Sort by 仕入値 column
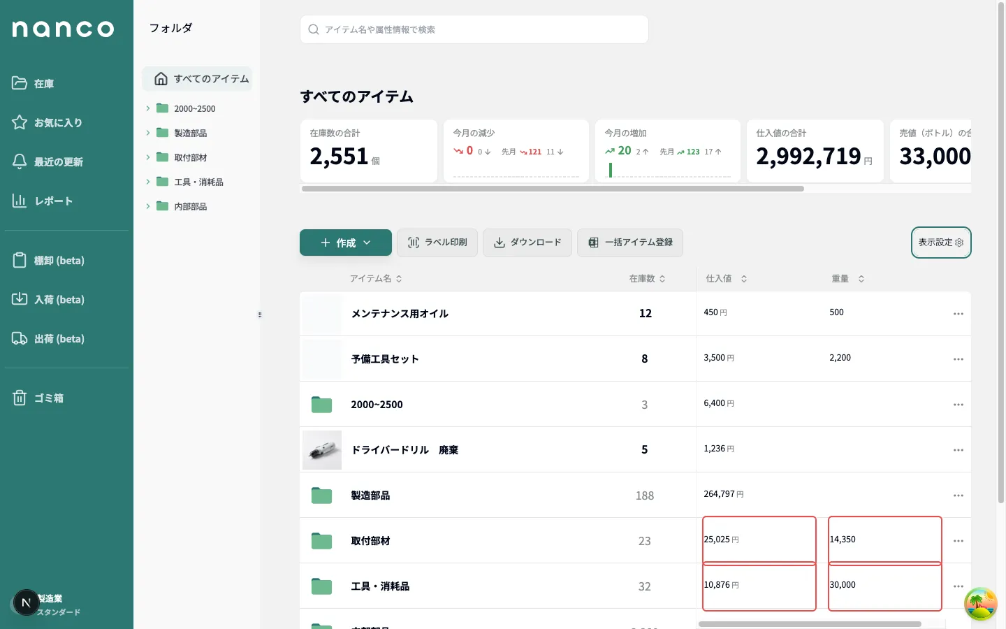Image resolution: width=1006 pixels, height=629 pixels. (727, 278)
